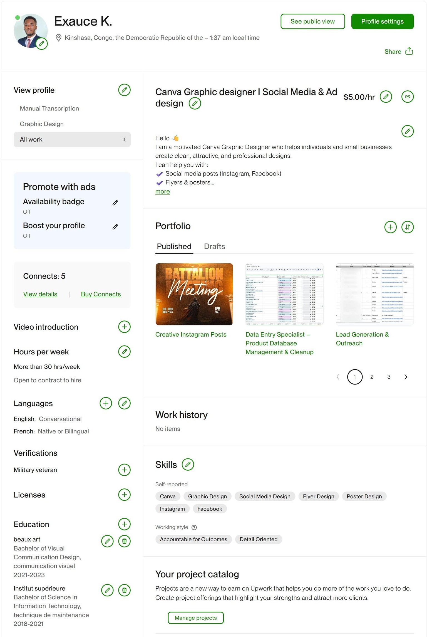Edit View profile pencil icon
The height and width of the screenshot is (637, 427).
tap(124, 90)
